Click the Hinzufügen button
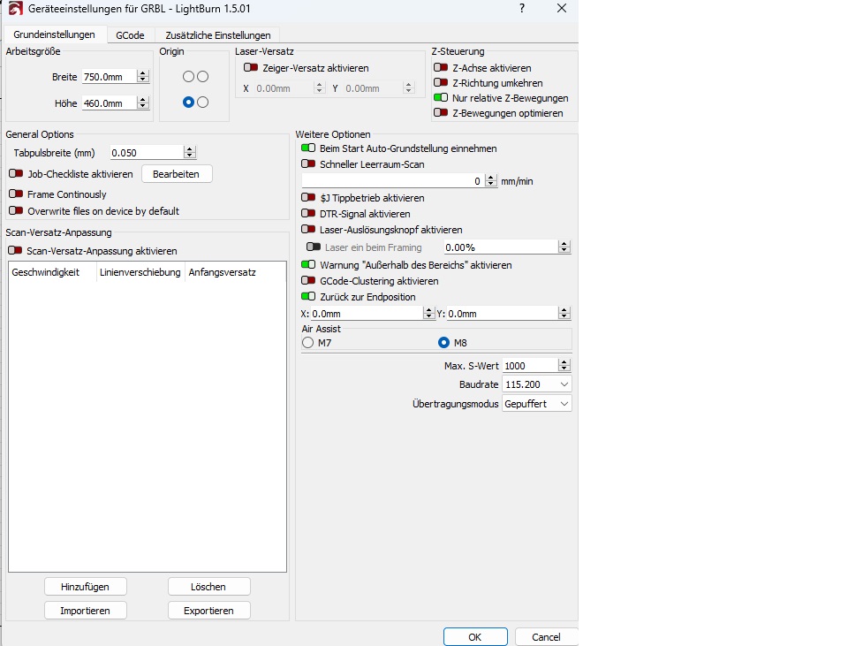 point(86,587)
